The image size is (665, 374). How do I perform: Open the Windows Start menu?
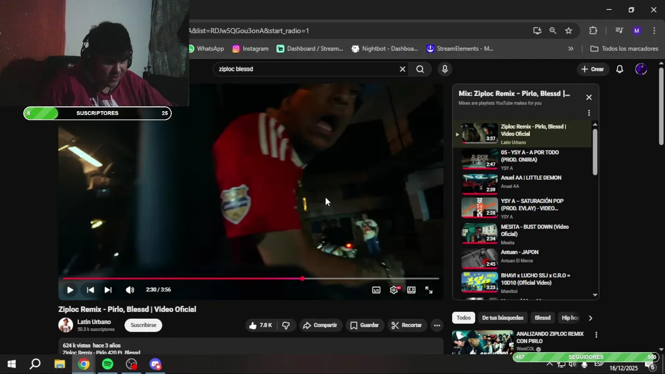[11, 364]
